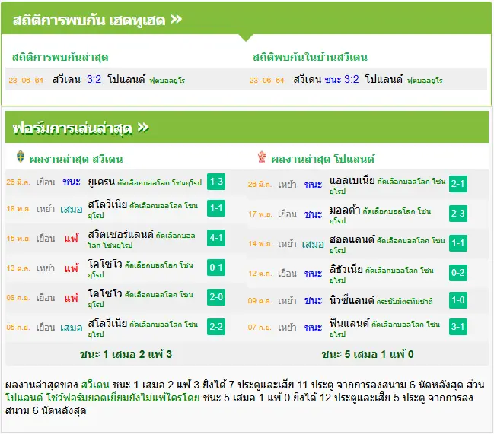This screenshot has width=494, height=434.
Task: Click opponent name ฮอลแลนด์
Action: (352, 239)
